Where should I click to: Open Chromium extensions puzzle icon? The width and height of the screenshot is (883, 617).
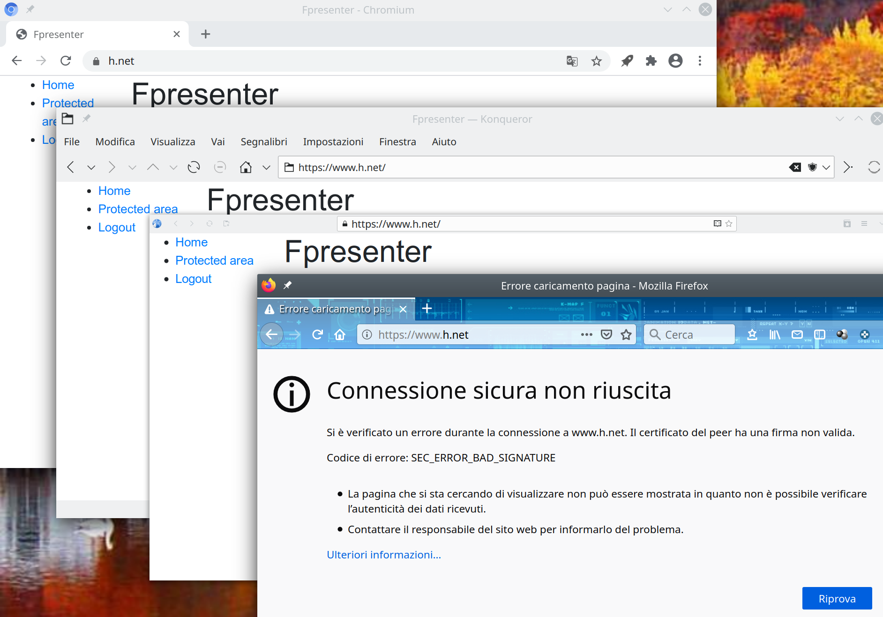point(651,61)
